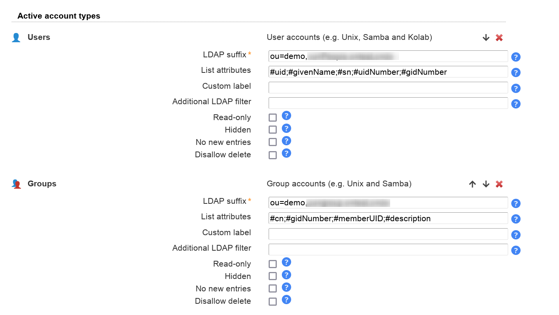
Task: Click Users Custom label text box
Action: [388, 88]
